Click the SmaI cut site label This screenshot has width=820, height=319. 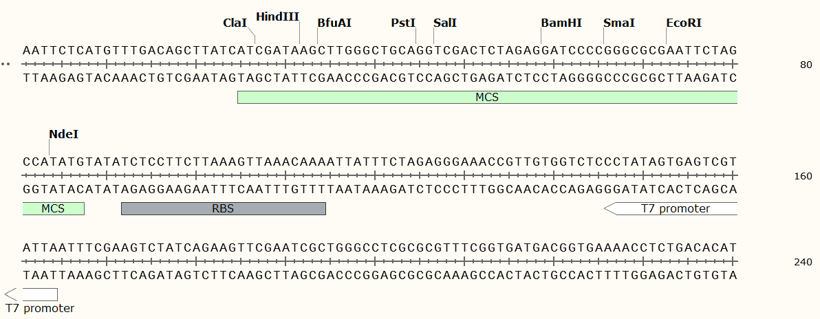(619, 23)
